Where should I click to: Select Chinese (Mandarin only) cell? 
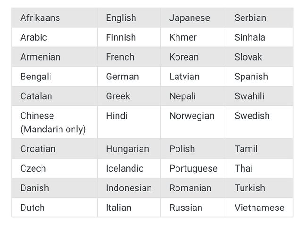(x=53, y=122)
